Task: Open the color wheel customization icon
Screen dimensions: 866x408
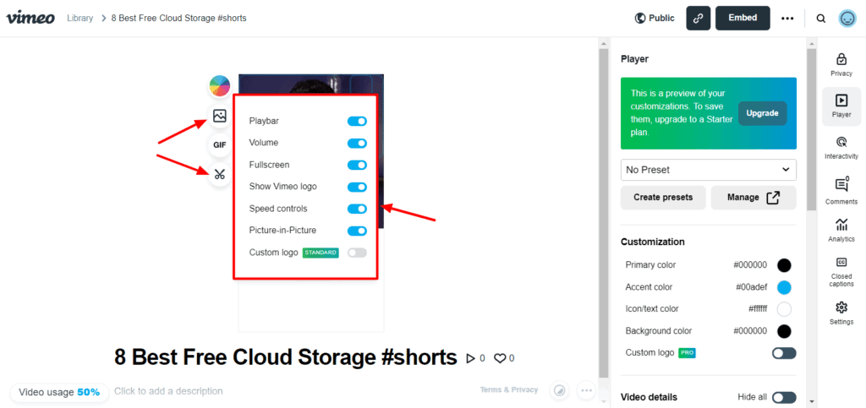Action: 219,86
